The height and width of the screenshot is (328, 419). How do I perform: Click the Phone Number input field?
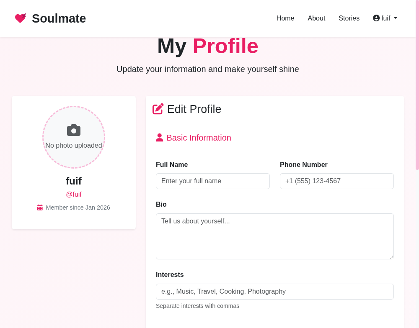tap(337, 181)
